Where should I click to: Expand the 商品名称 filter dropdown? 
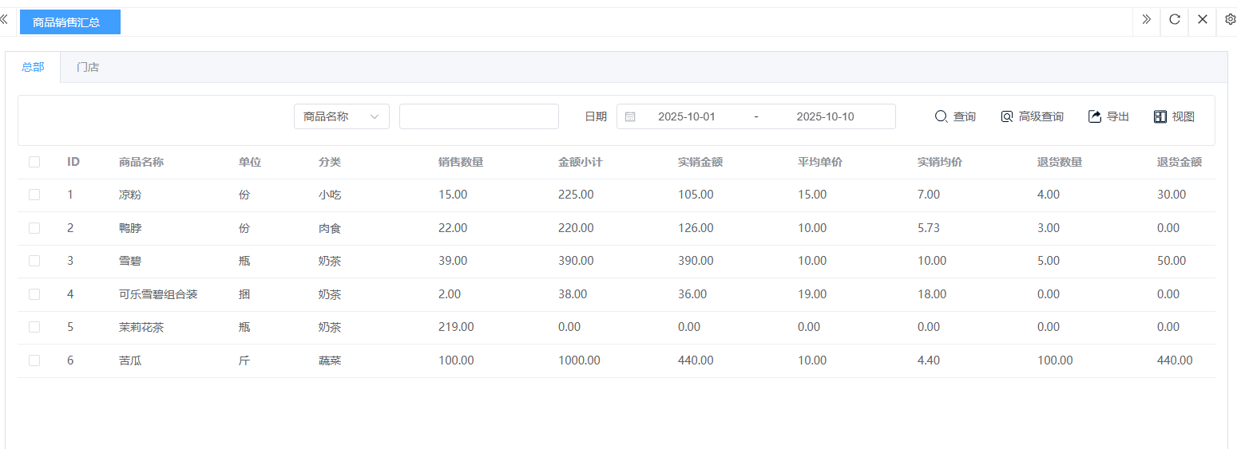[x=341, y=116]
